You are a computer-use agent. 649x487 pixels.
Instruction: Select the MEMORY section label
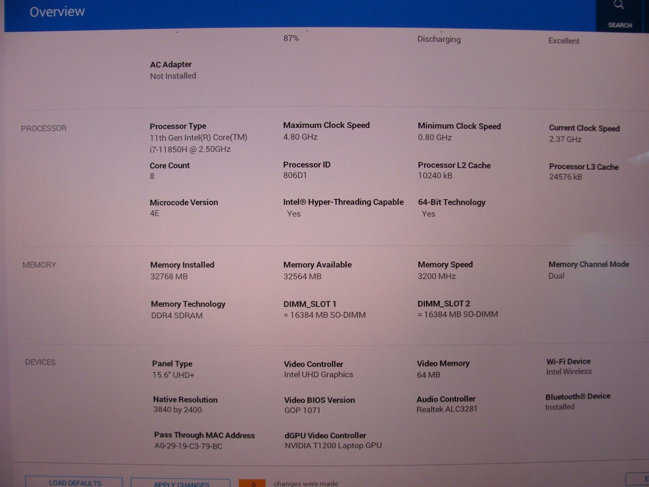[x=39, y=265]
